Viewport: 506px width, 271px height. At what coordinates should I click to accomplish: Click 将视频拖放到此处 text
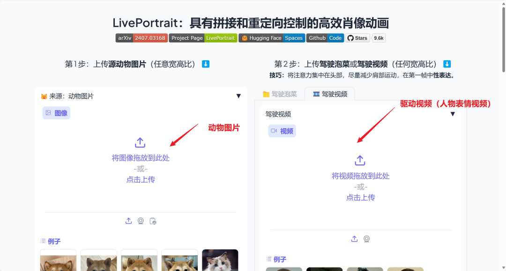point(361,176)
